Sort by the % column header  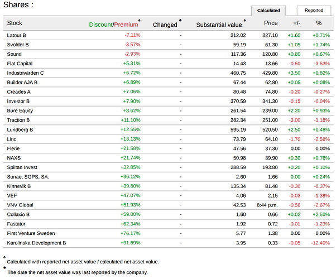[x=319, y=23]
